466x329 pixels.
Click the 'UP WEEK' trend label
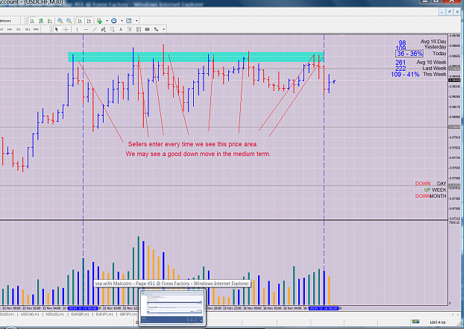coord(435,189)
